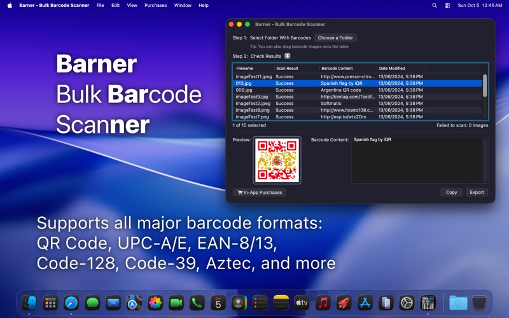Open Mail app in dock

pyautogui.click(x=113, y=303)
